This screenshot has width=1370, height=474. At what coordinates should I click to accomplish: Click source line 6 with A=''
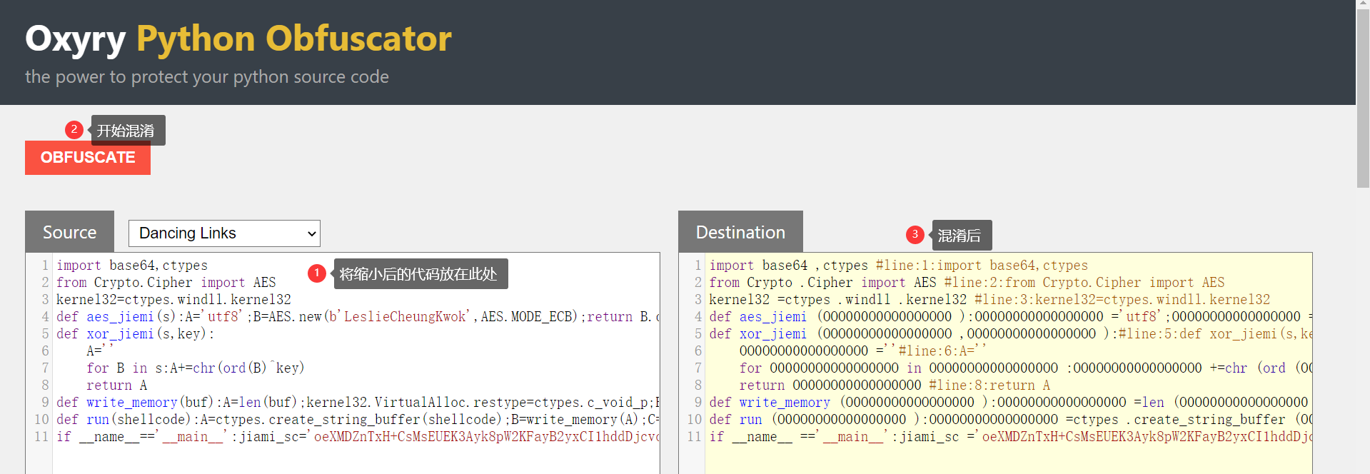(x=101, y=351)
